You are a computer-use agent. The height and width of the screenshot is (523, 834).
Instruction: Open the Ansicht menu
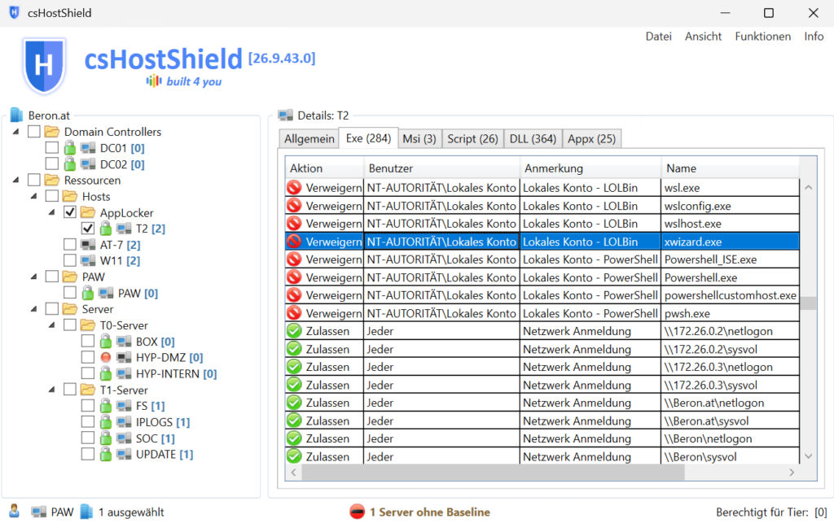pos(703,36)
